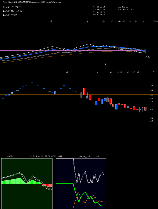The image size is (158, 209).
Task: Click the 80 price axis label
Action: pyautogui.click(x=151, y=98)
